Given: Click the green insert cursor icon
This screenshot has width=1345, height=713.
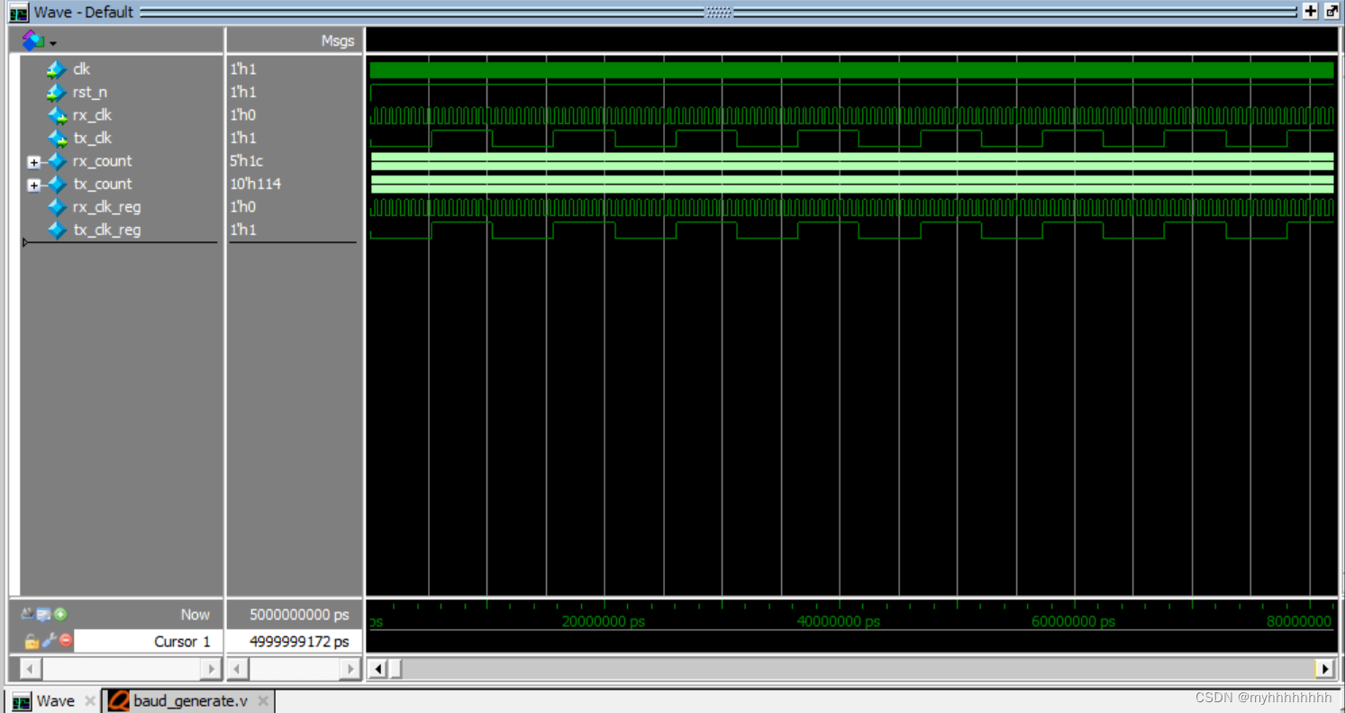Looking at the screenshot, I should click(60, 615).
